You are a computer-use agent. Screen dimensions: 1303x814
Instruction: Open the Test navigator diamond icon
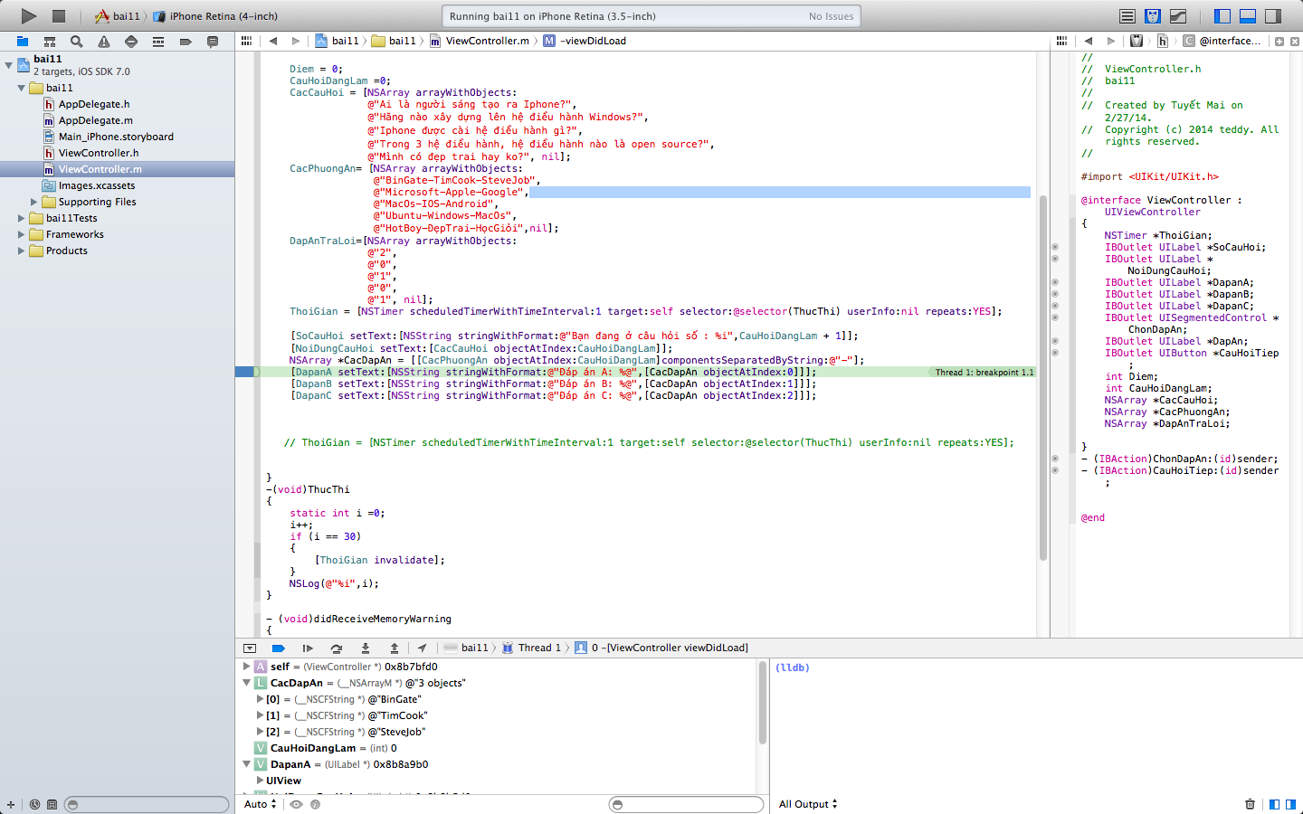(131, 42)
